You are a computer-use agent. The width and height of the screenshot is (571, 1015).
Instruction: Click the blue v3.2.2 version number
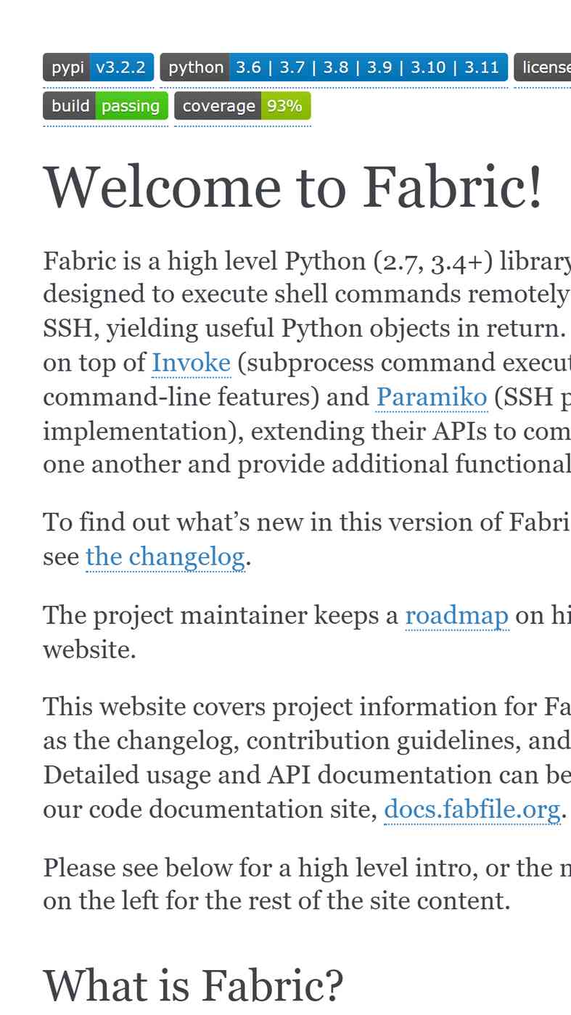pos(121,67)
